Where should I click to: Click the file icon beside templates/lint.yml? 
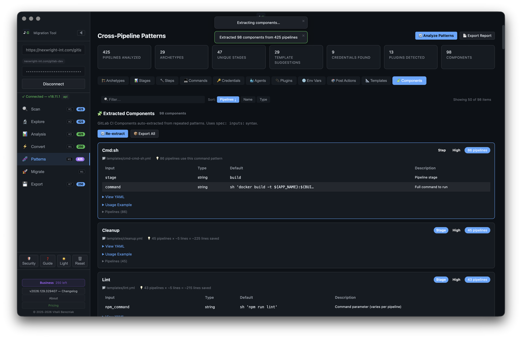tap(104, 288)
